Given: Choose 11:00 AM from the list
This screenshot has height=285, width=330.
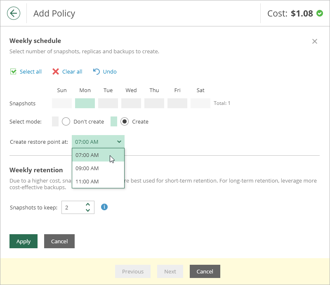Looking at the screenshot, I should coord(98,181).
